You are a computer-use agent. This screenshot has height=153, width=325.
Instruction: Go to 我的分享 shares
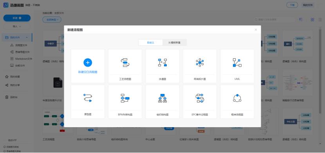[13, 85]
